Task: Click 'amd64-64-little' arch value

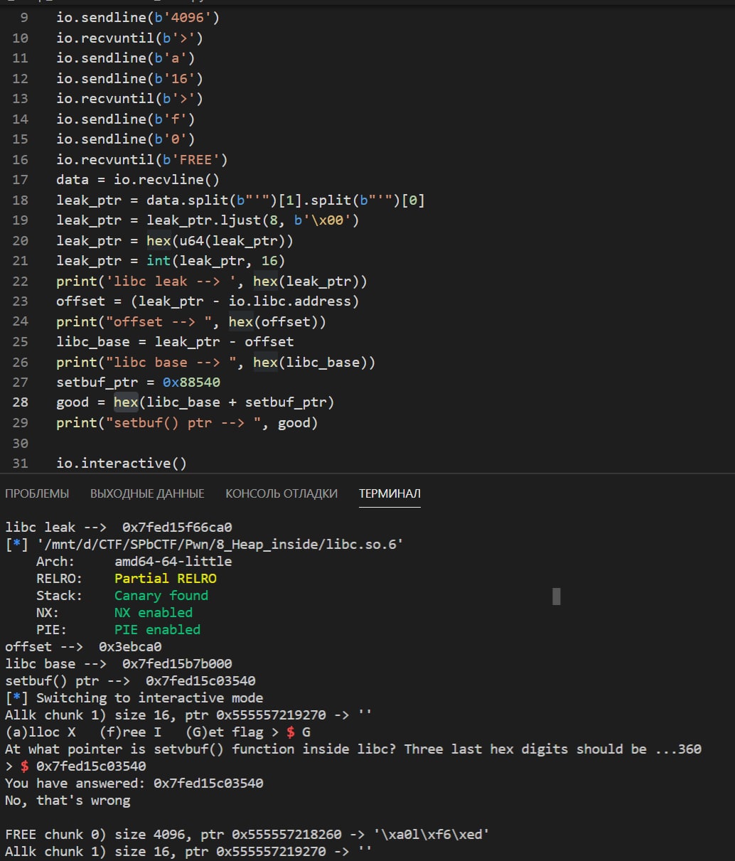Action: (x=173, y=562)
